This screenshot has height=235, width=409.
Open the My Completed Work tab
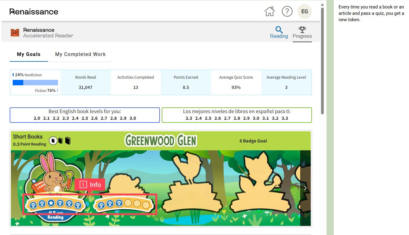[80, 54]
